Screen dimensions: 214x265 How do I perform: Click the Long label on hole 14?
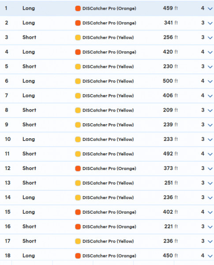pyautogui.click(x=29, y=197)
